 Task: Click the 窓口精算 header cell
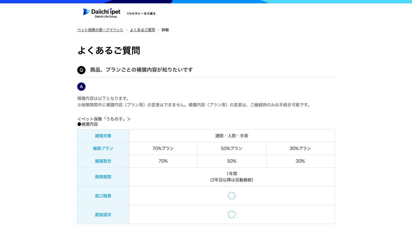point(103,196)
